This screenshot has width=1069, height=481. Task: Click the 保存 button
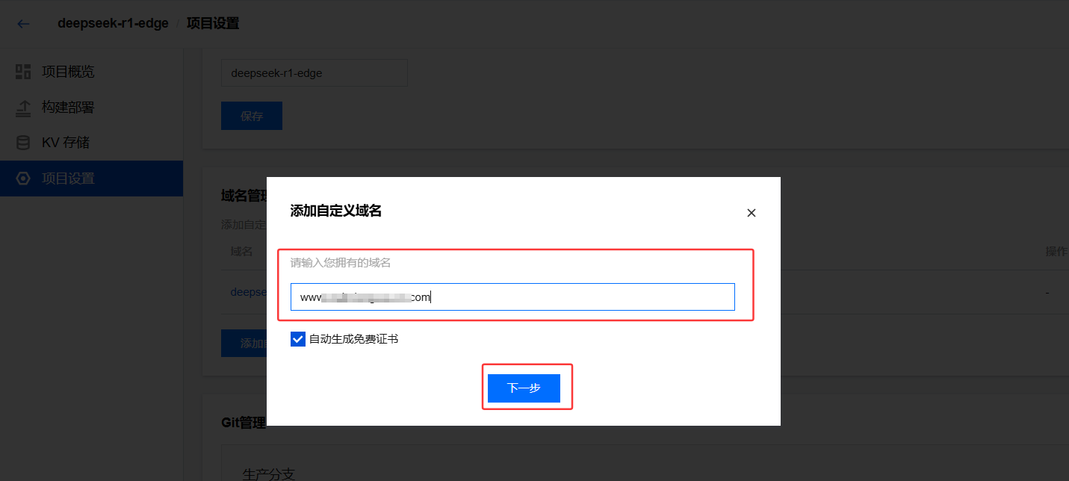pyautogui.click(x=252, y=116)
